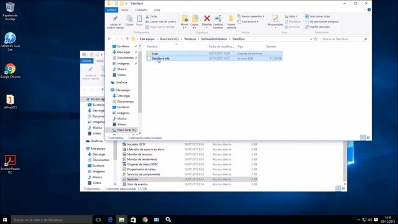Click the refresh button in address bar

tap(316, 39)
